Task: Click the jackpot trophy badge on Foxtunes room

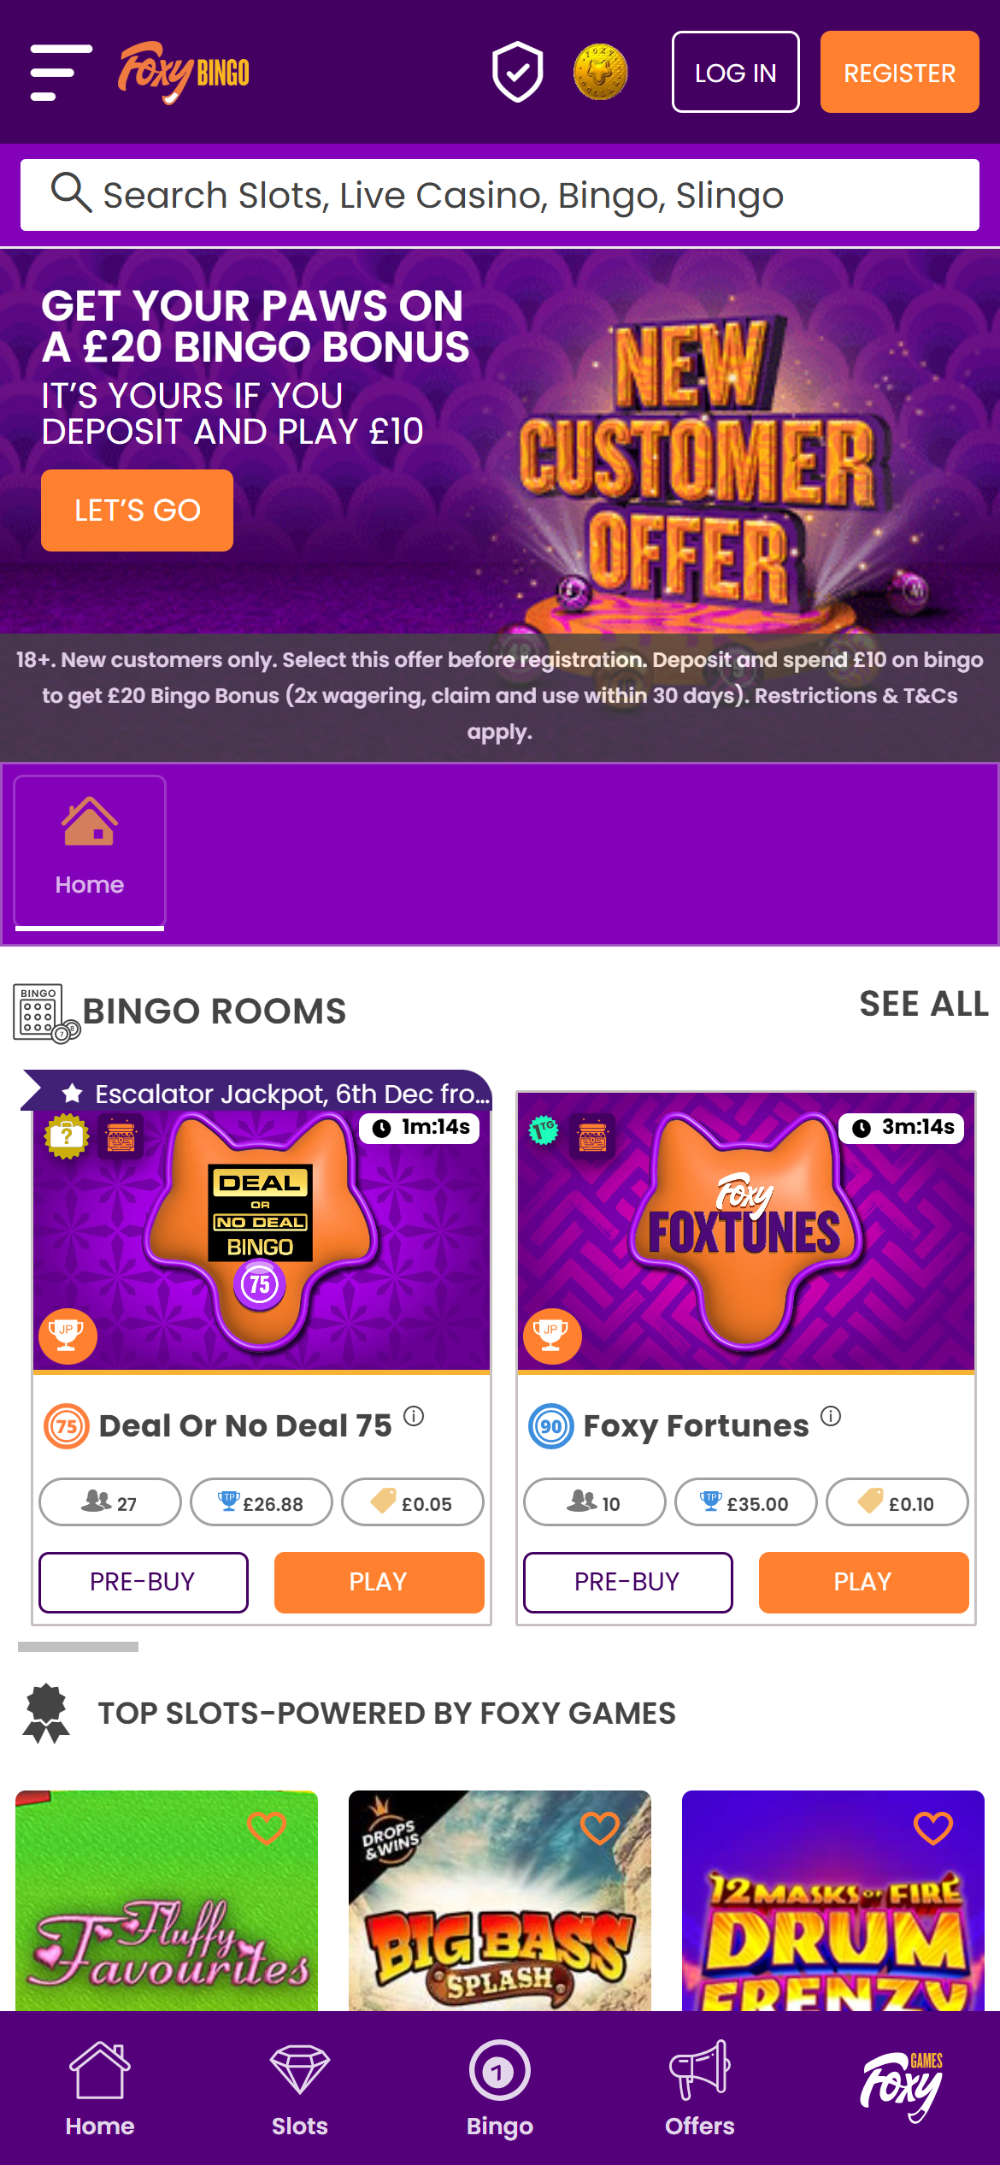Action: pyautogui.click(x=551, y=1336)
